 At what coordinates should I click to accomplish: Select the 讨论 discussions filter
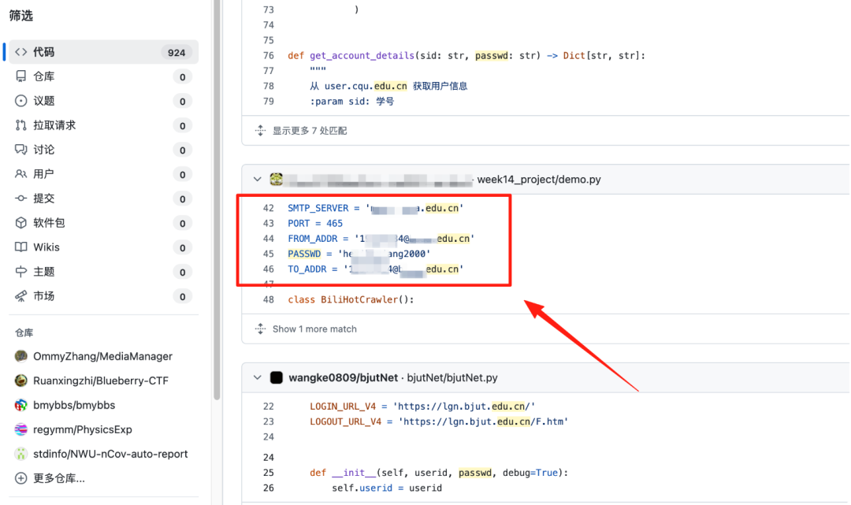tap(103, 150)
